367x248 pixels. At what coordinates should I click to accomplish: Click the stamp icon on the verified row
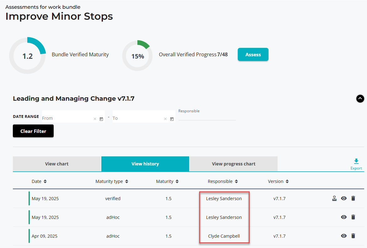click(334, 198)
